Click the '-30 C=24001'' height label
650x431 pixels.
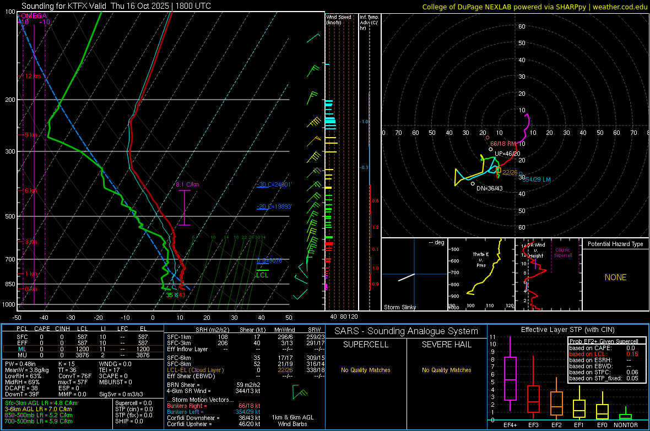[274, 184]
